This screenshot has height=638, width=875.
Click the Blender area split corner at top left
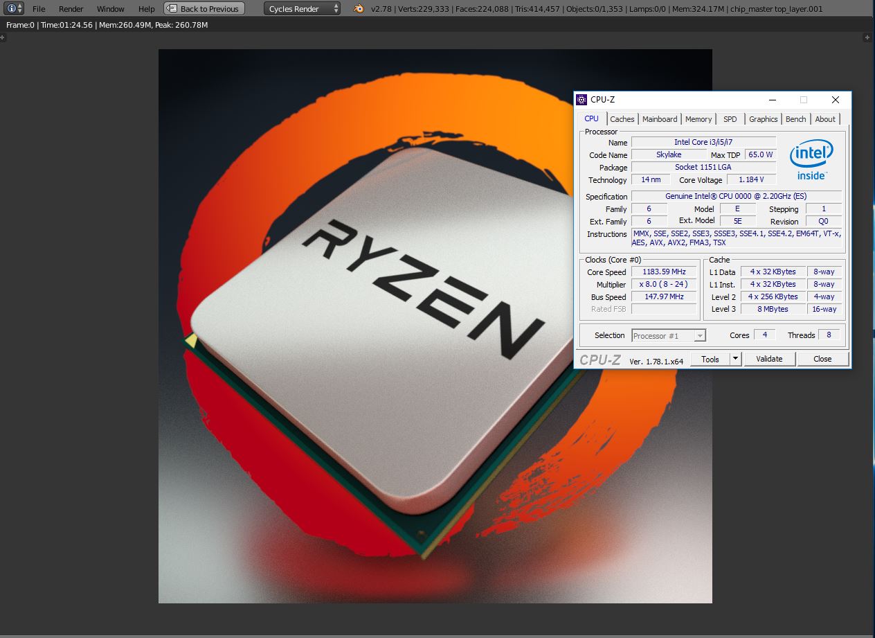(x=3, y=37)
